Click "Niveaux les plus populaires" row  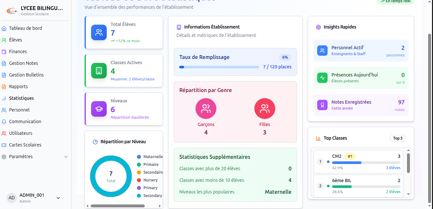tap(236, 192)
